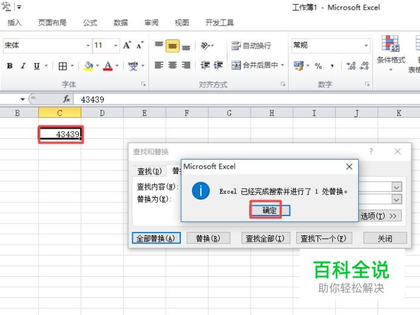The height and width of the screenshot is (315, 420).
Task: Open the 审阅 ribbon tab
Action: pos(151,23)
